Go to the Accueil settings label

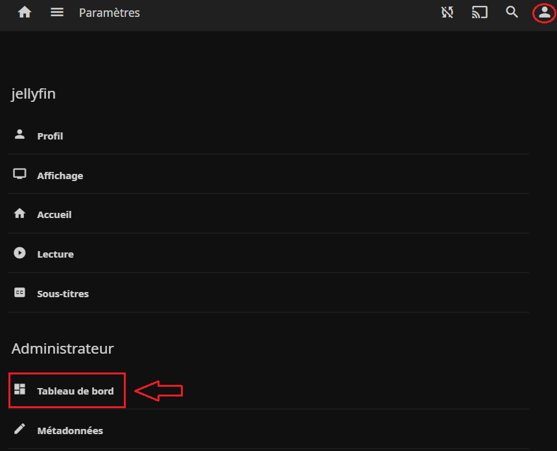(x=54, y=215)
